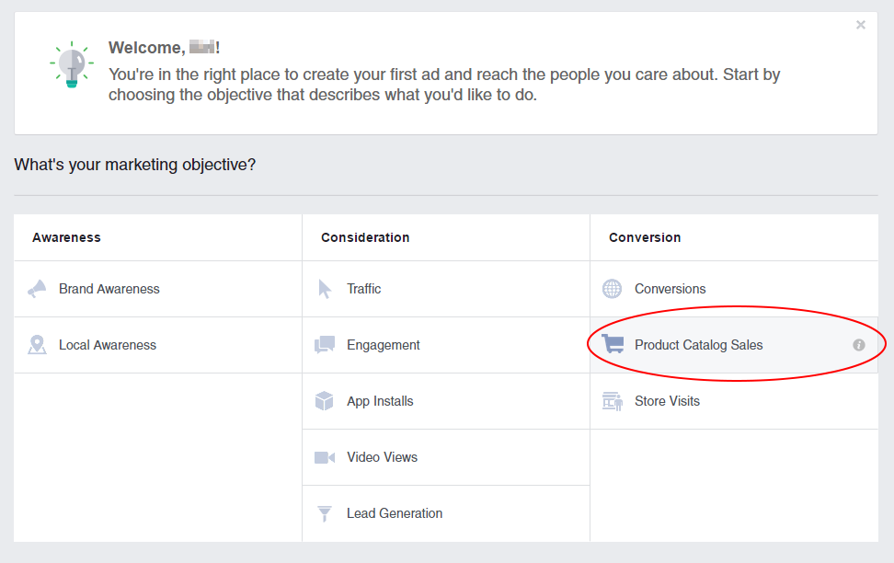Image resolution: width=894 pixels, height=563 pixels.
Task: Select the Conversions objective
Action: 670,288
